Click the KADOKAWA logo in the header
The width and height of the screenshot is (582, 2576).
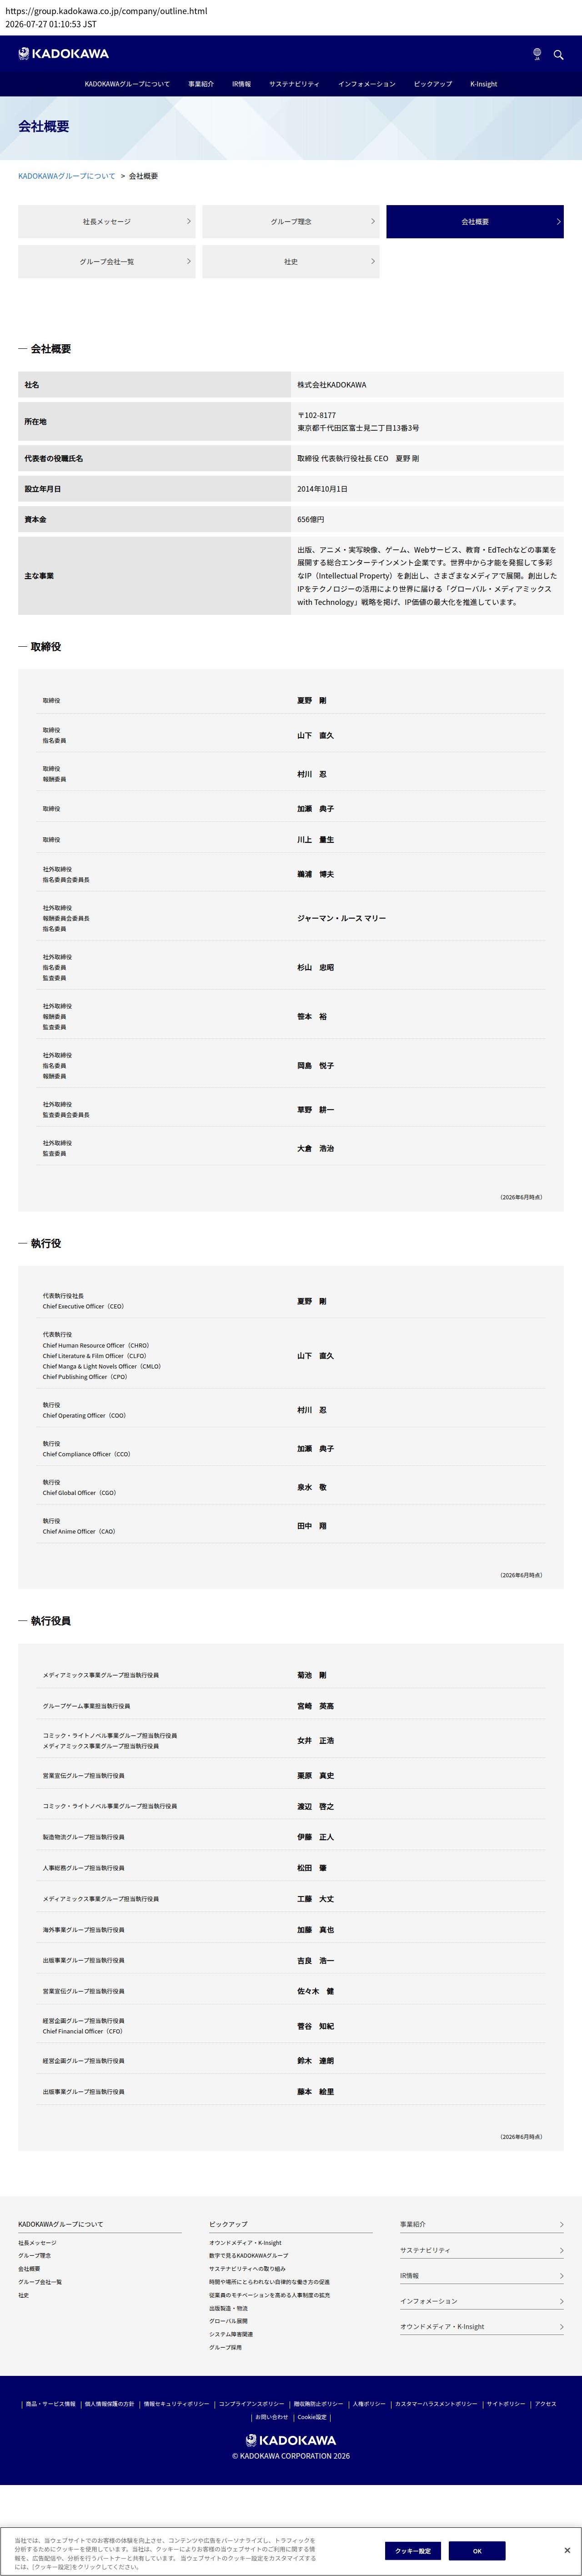click(x=63, y=54)
